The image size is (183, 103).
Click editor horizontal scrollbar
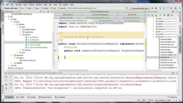tap(73, 70)
